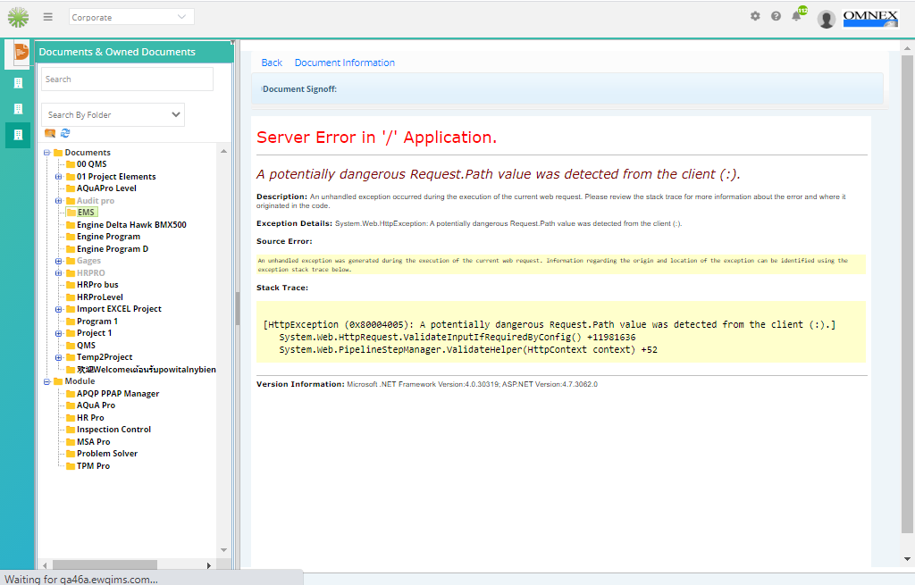Click the Documents & Owned Documents panel header
The image size is (915, 585).
(134, 52)
